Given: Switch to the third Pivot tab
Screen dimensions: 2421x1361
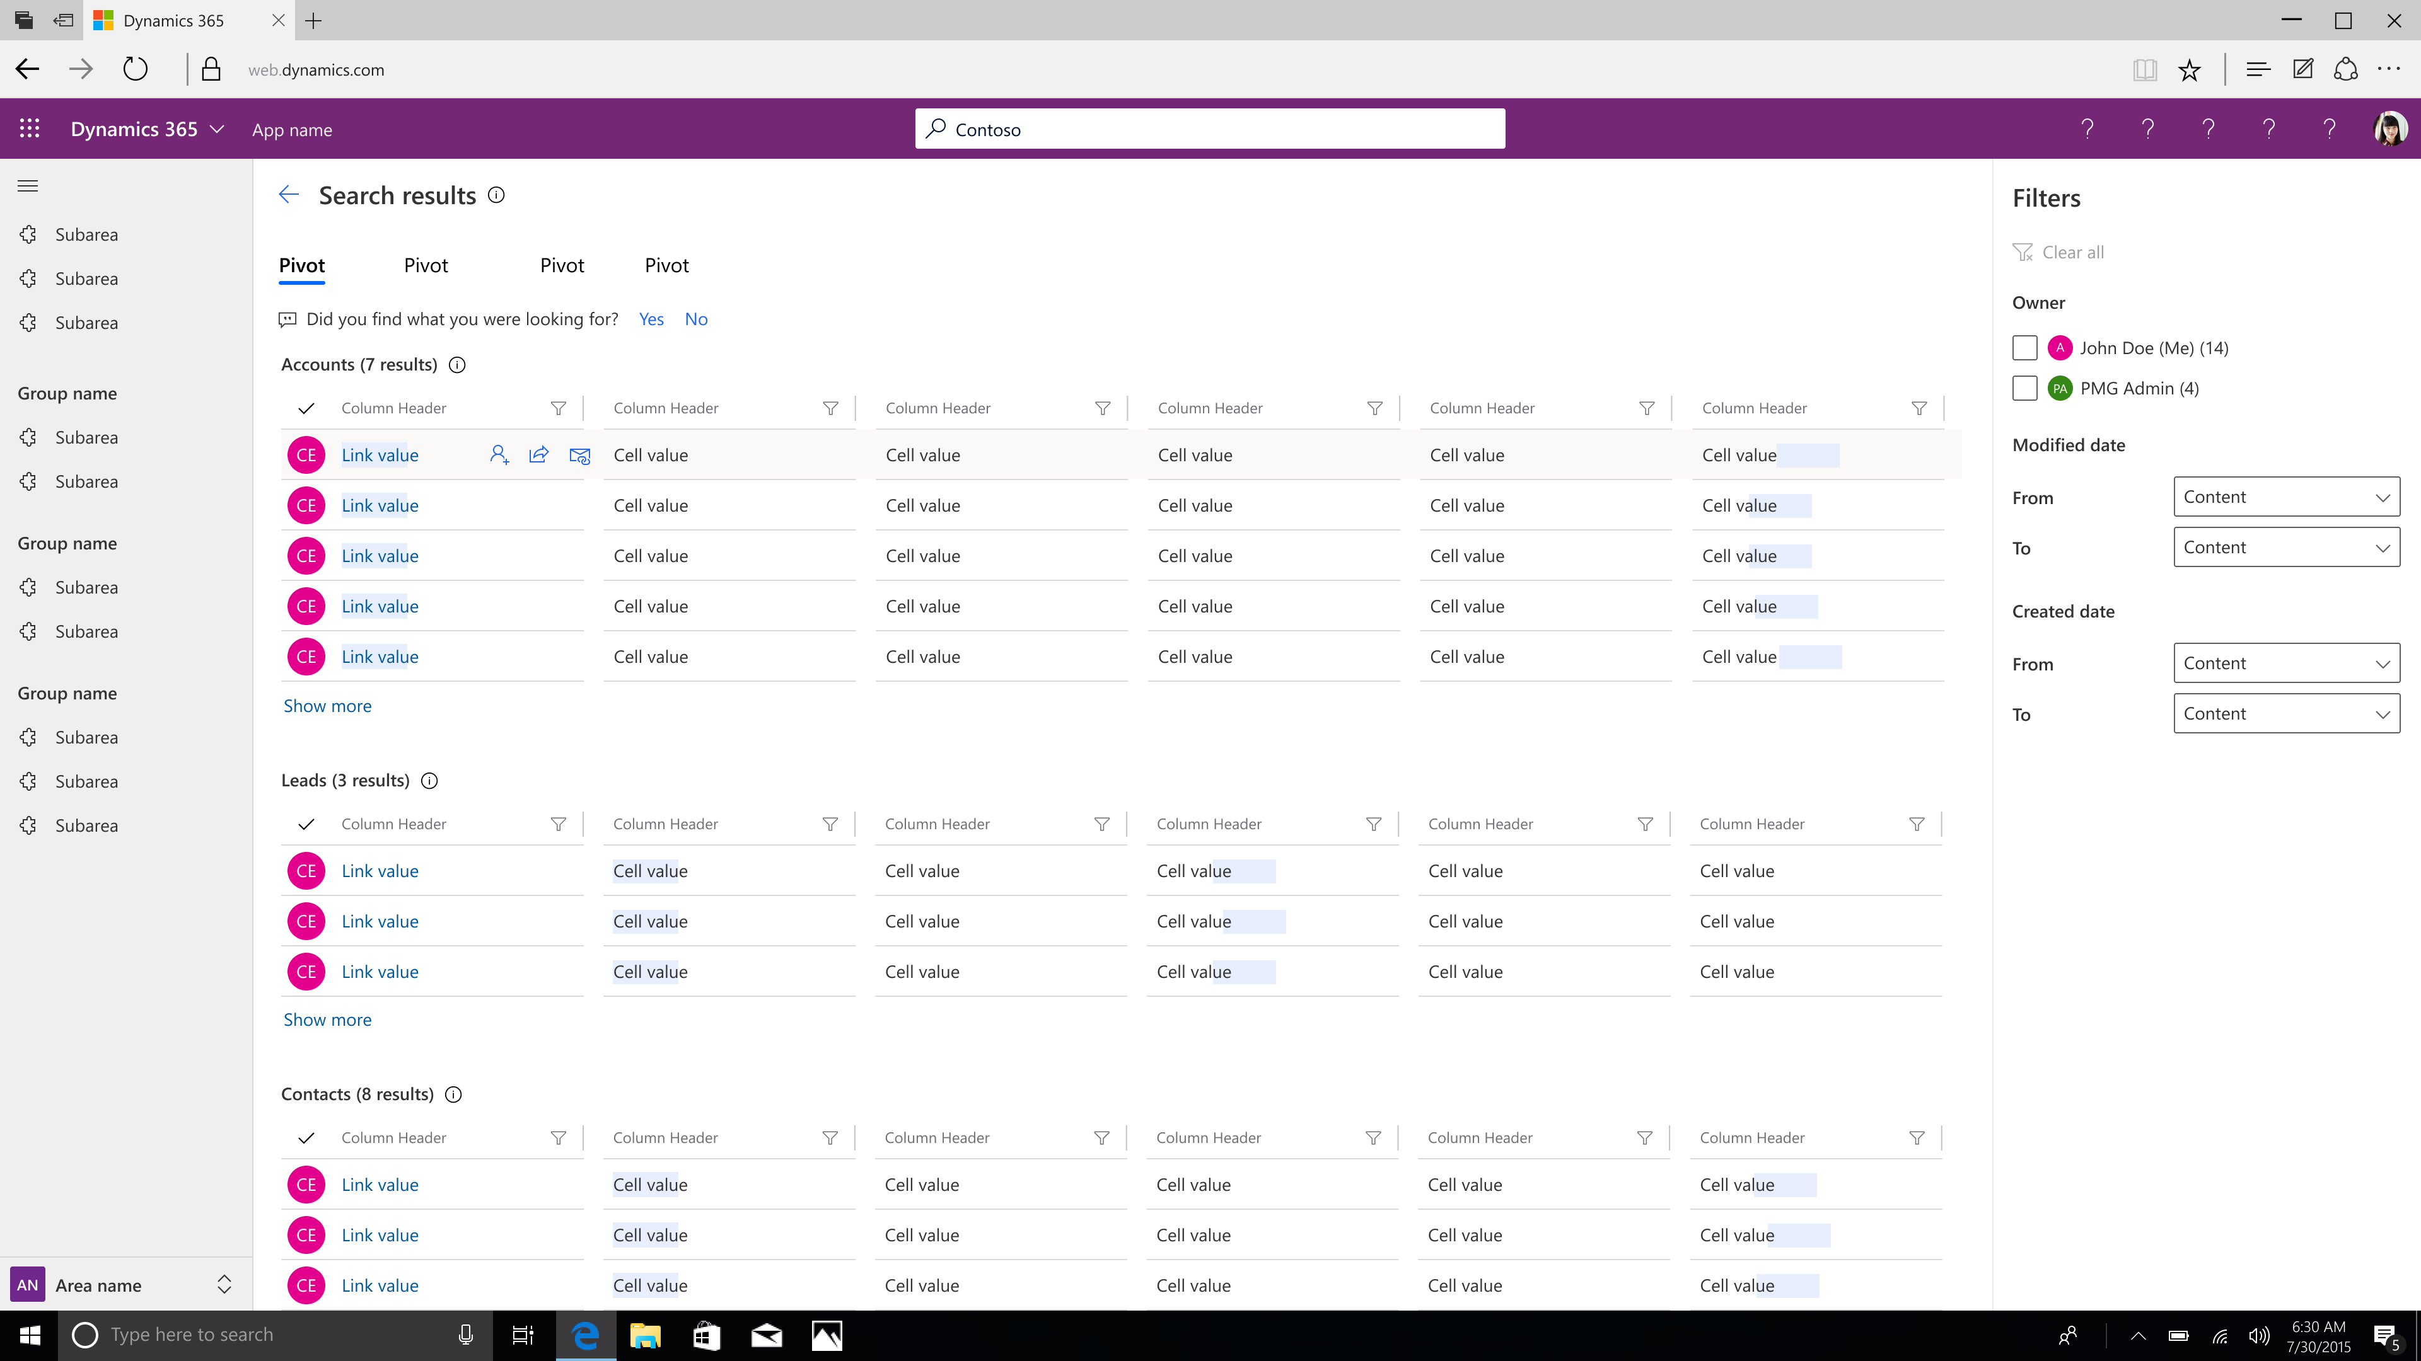Looking at the screenshot, I should coord(562,264).
